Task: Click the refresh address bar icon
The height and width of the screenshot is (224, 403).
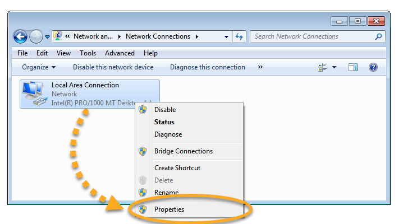Action: point(240,37)
